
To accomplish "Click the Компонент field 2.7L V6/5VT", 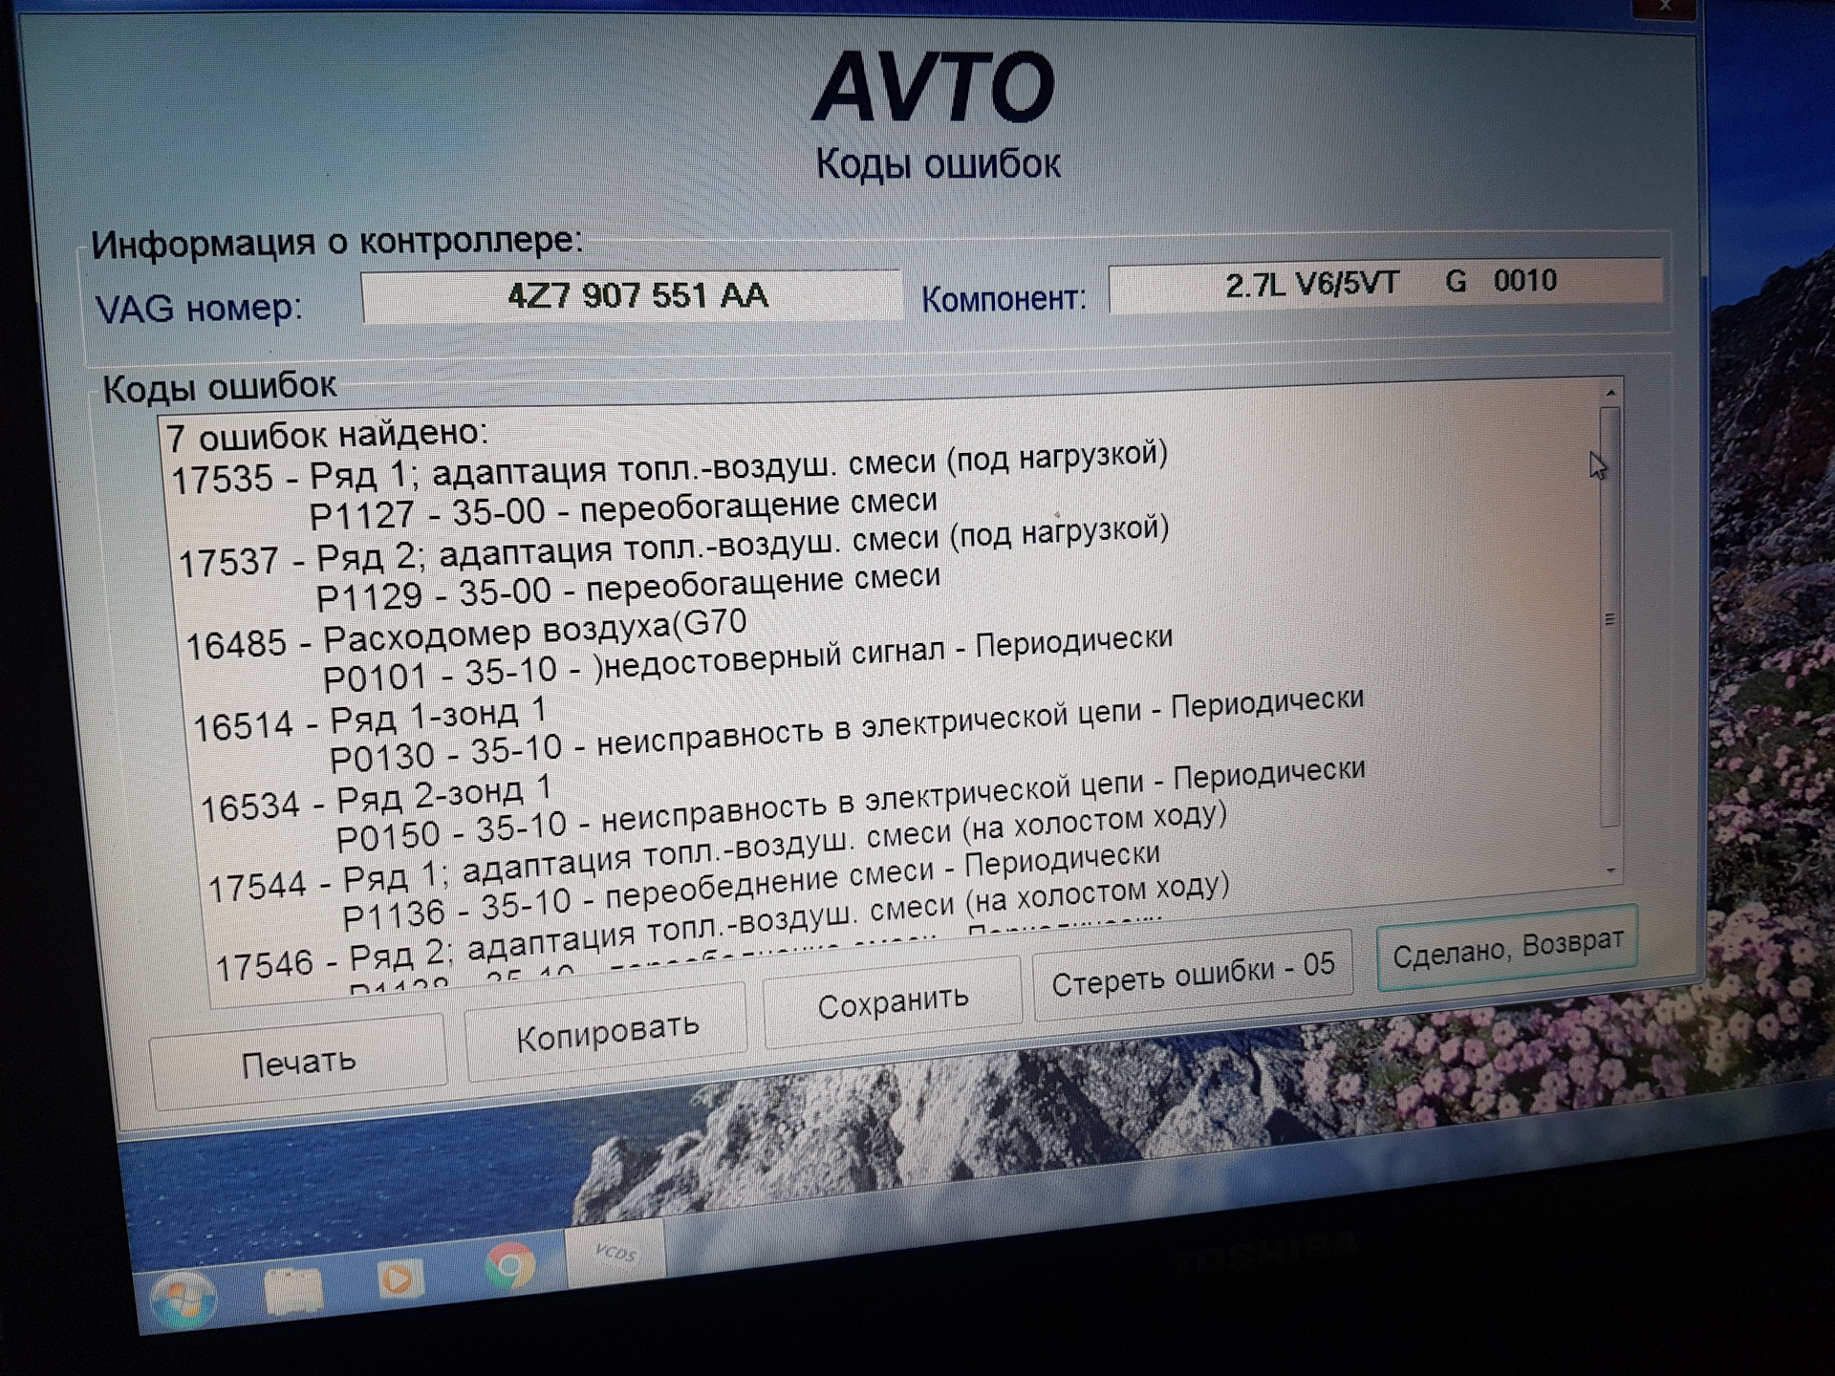I will point(1384,284).
